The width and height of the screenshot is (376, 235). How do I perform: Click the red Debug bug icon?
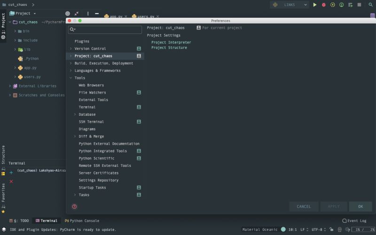[323, 5]
